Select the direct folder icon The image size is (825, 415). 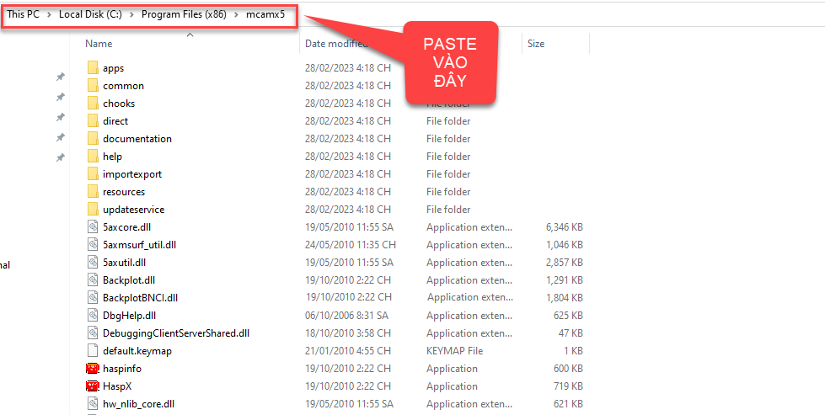pyautogui.click(x=94, y=121)
